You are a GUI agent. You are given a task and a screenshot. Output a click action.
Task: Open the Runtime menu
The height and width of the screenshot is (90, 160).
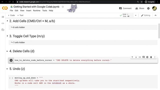(37, 10)
